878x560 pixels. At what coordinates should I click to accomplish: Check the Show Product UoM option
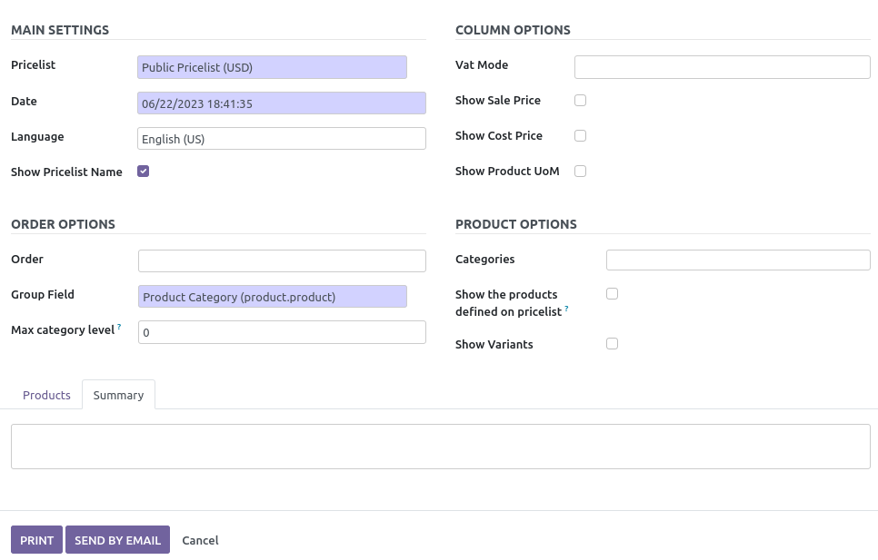[x=580, y=171]
